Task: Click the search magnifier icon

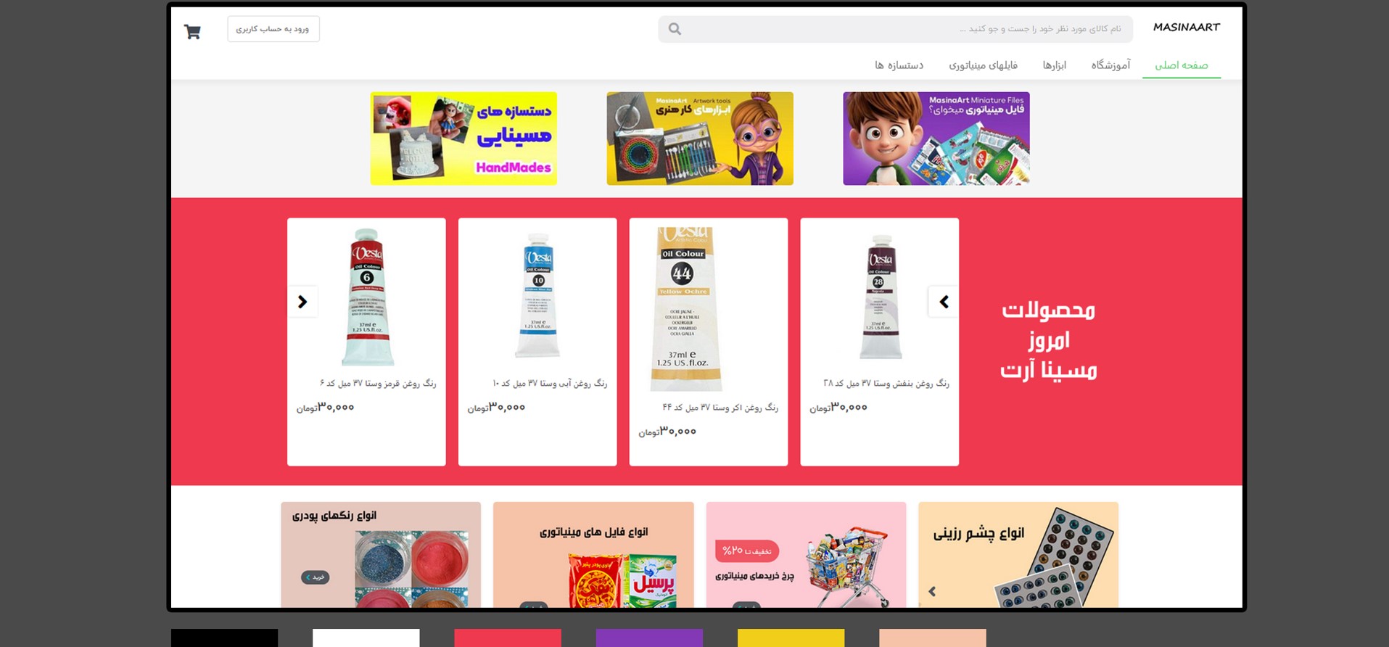Action: (675, 29)
